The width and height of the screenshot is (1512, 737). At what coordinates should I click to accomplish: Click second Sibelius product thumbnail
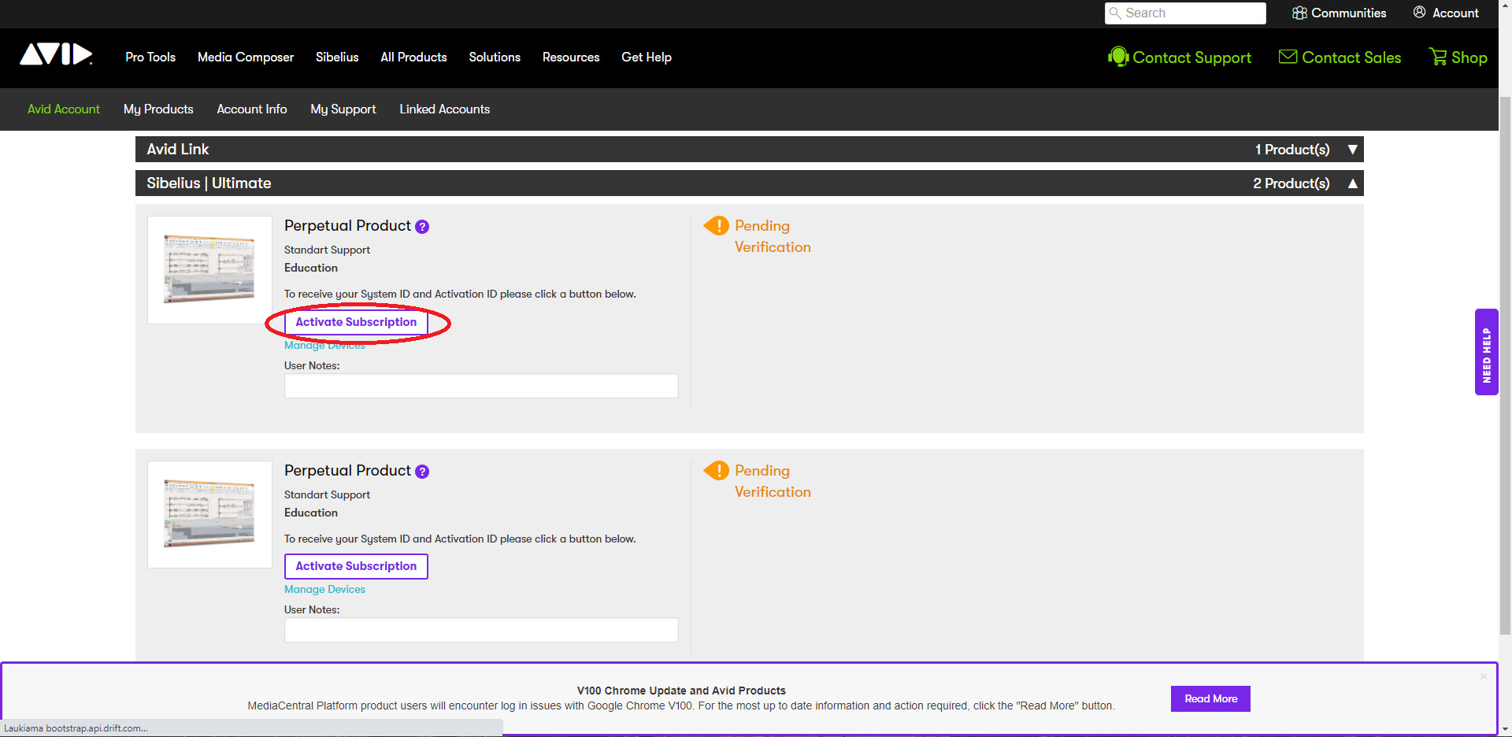209,514
